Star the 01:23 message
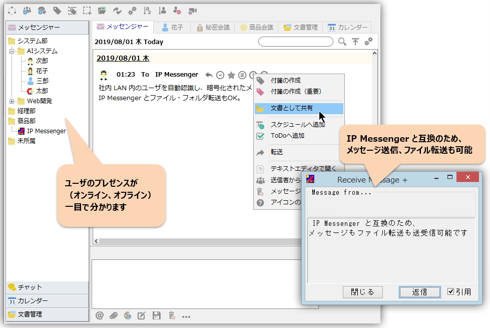The height and width of the screenshot is (328, 490). click(231, 75)
